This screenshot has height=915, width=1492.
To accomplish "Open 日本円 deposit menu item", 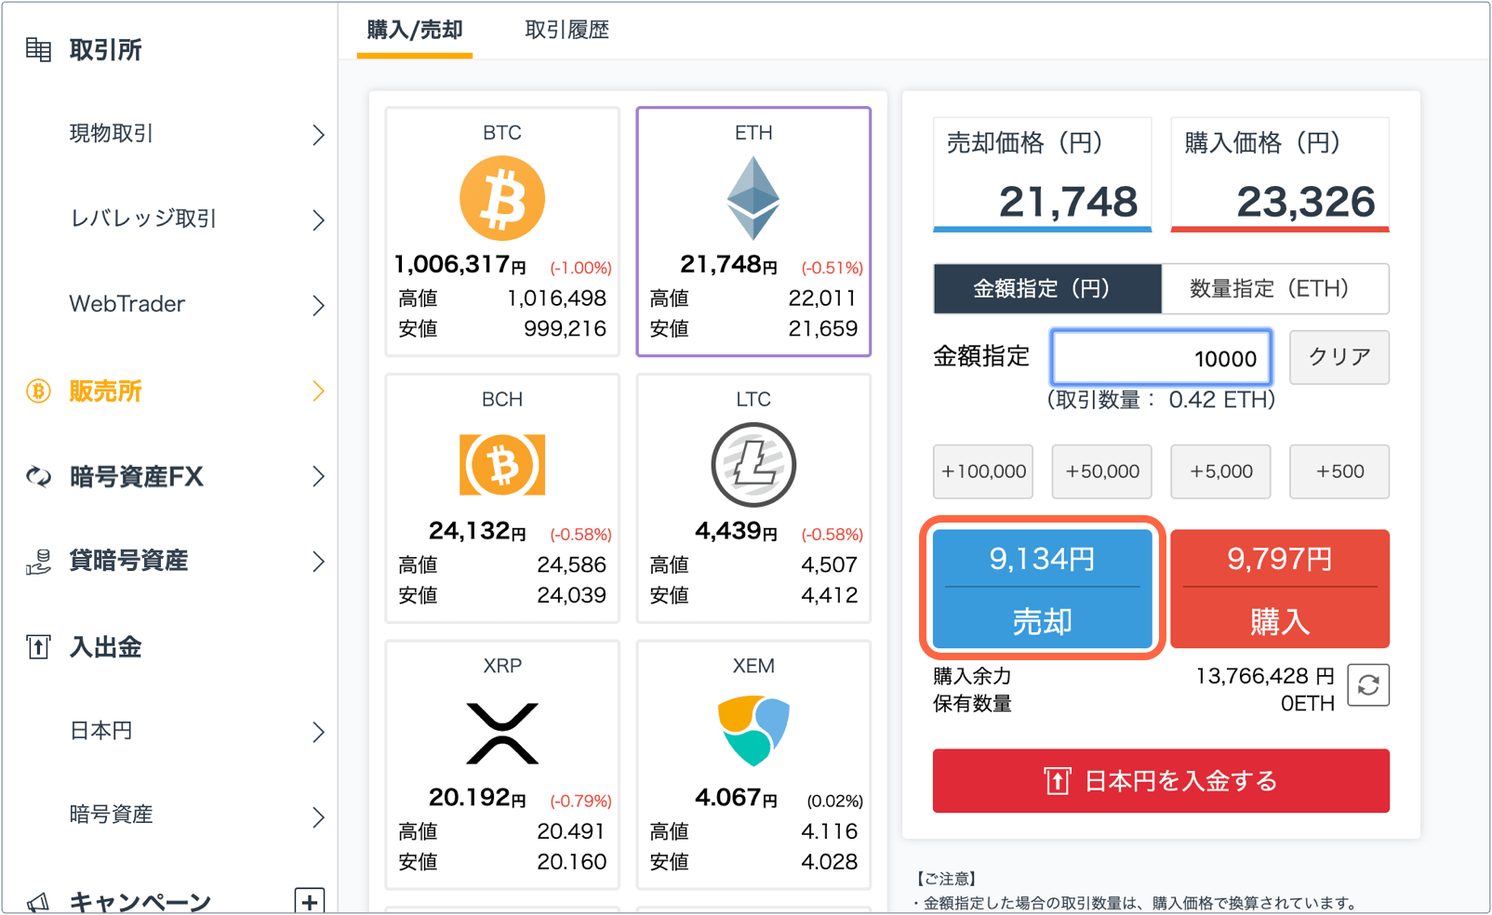I will (x=100, y=731).
